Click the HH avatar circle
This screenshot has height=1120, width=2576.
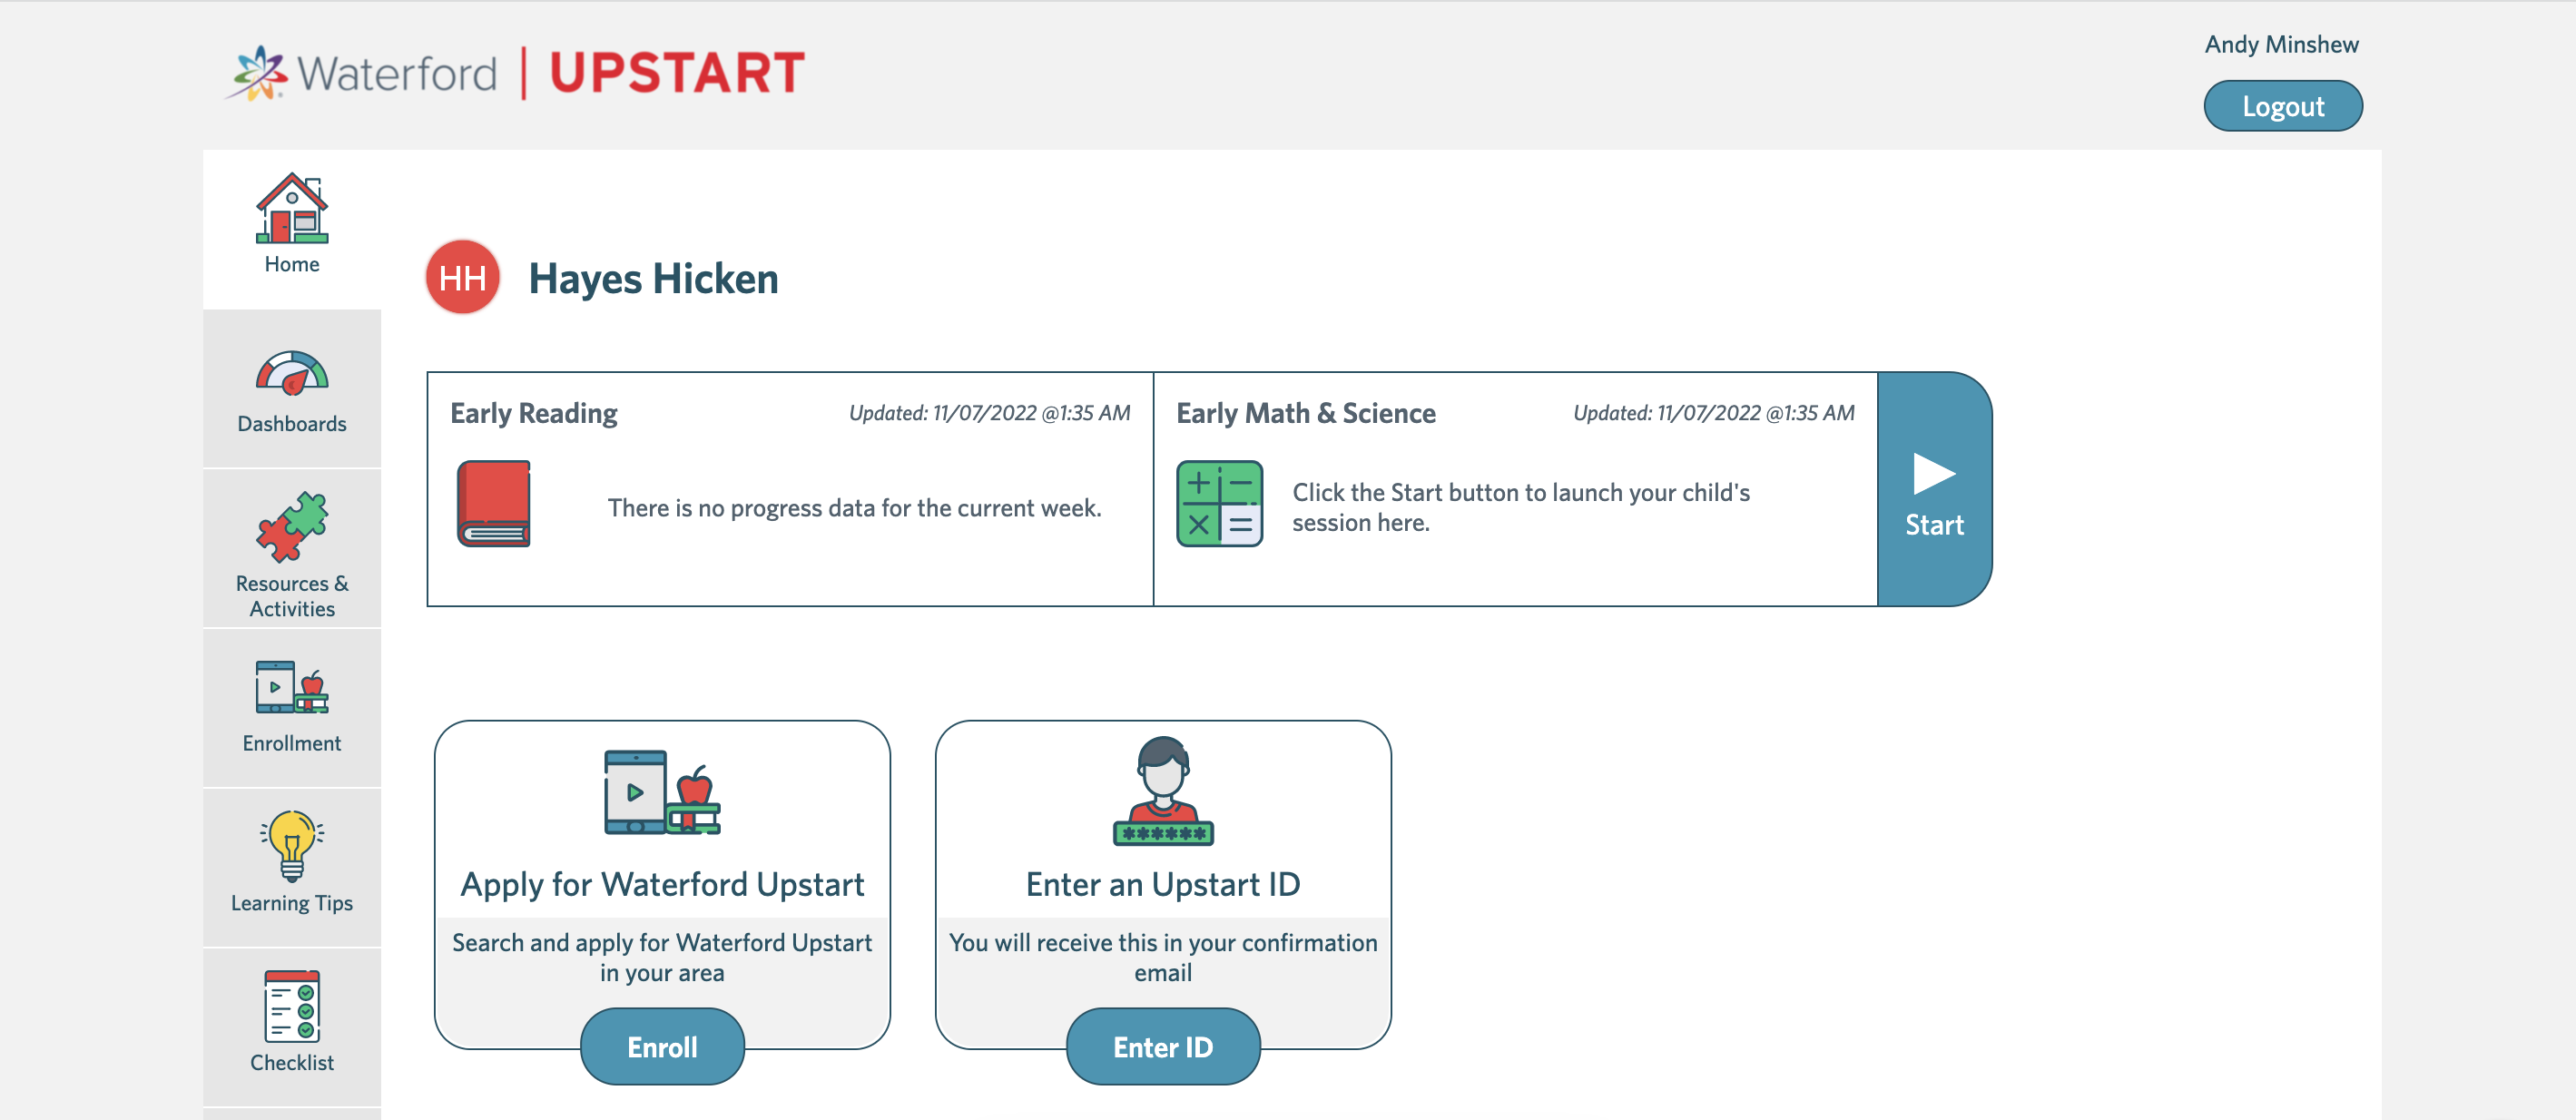(x=463, y=277)
